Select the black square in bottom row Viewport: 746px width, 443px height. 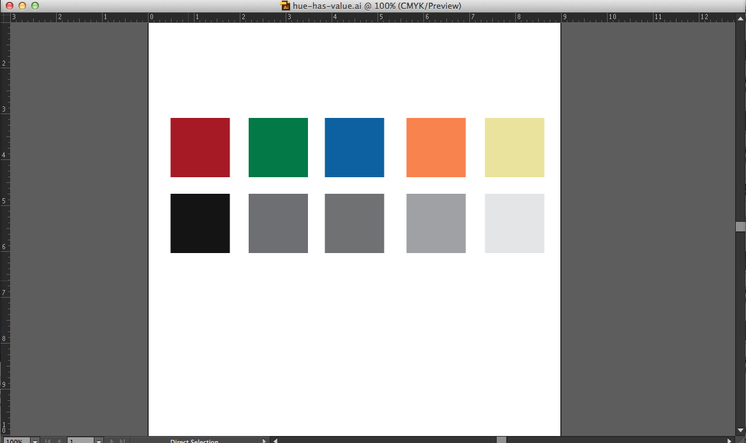[x=200, y=223]
